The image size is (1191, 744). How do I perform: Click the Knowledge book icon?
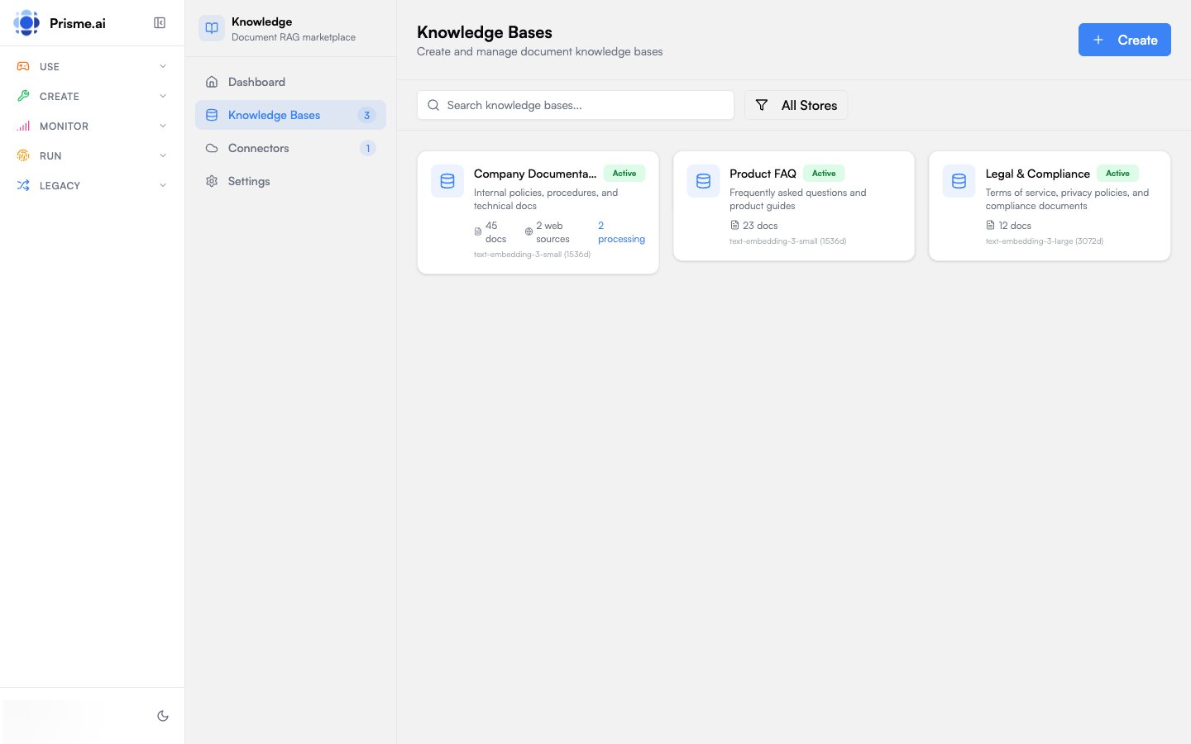212,28
